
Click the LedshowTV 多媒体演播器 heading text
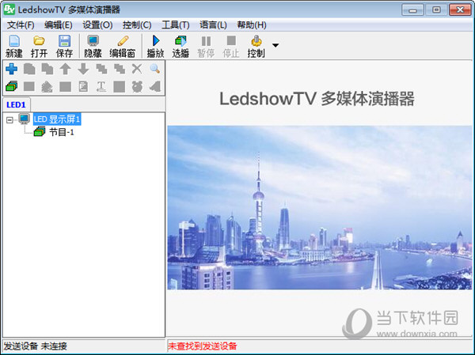pyautogui.click(x=317, y=99)
